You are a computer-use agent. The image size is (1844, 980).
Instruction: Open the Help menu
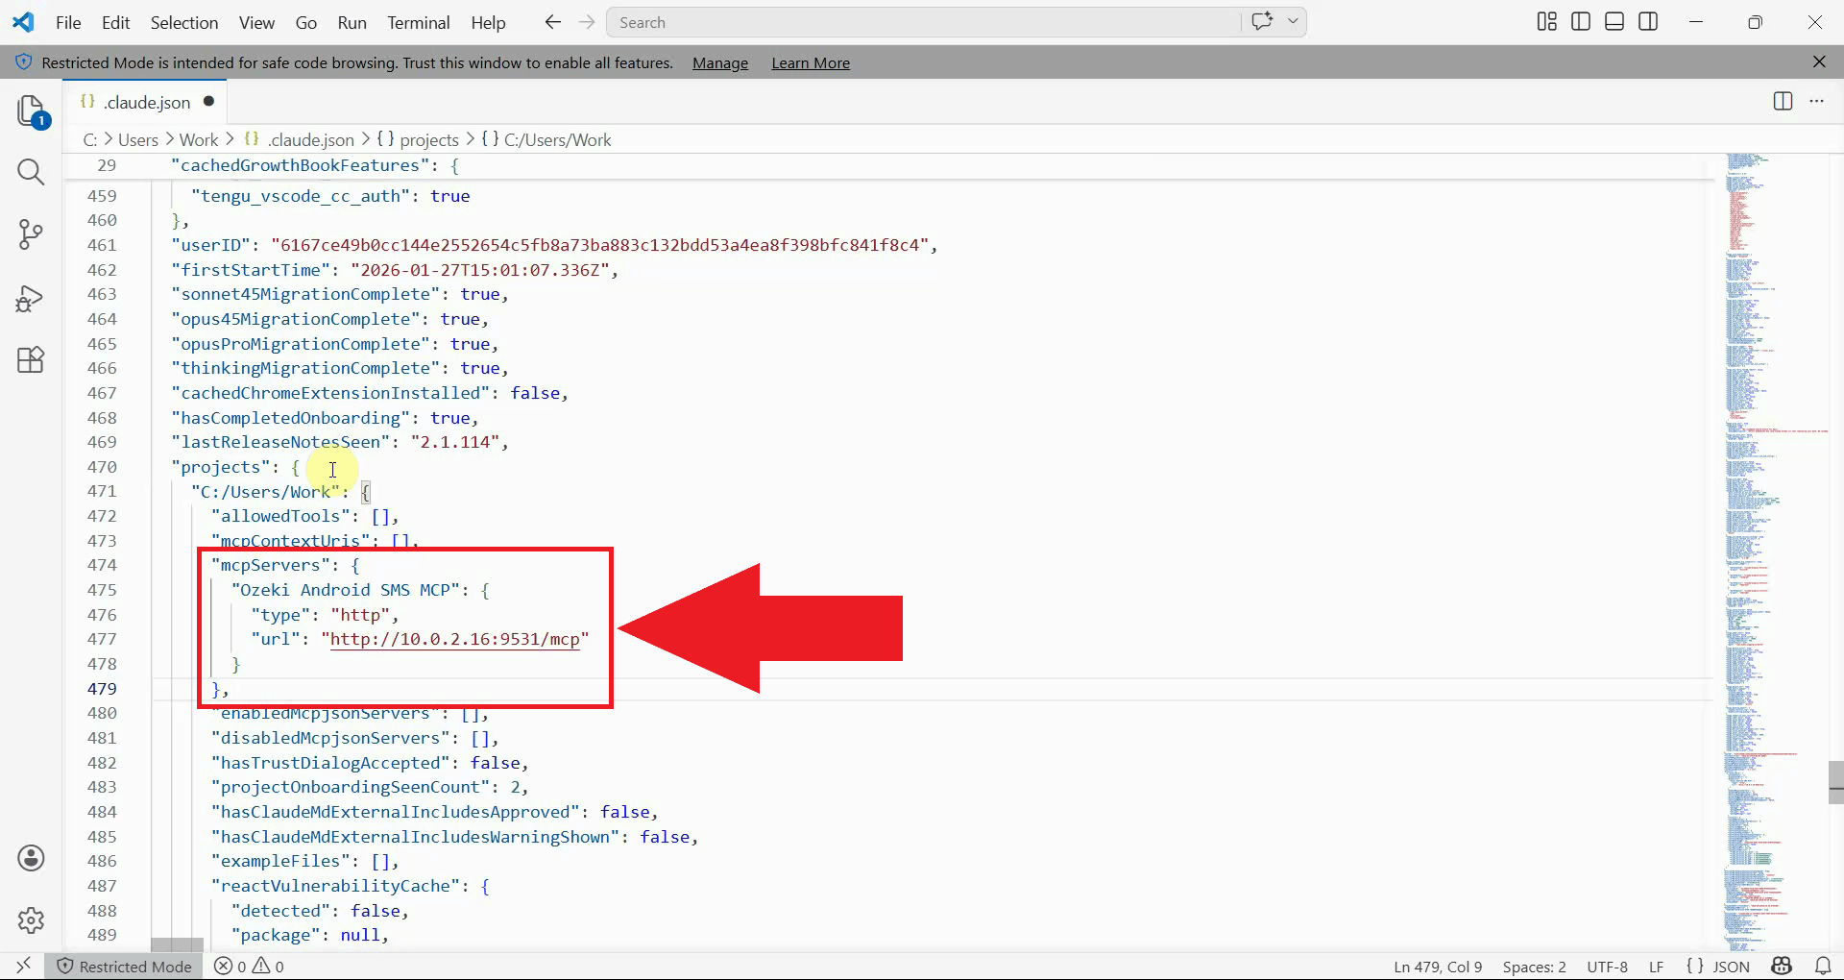coord(488,22)
